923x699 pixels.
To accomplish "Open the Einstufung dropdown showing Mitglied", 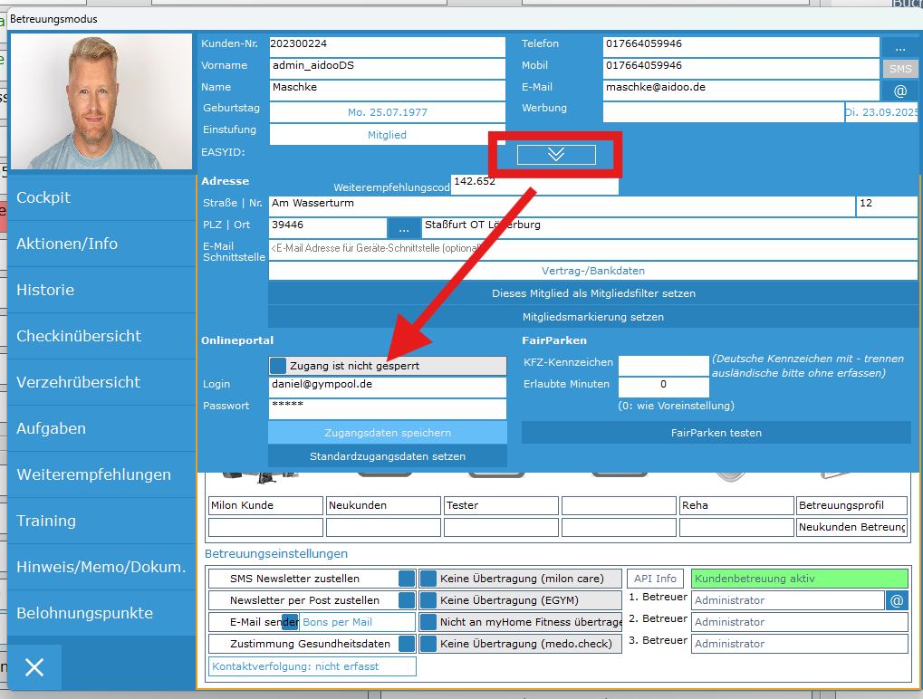I will pyautogui.click(x=387, y=135).
